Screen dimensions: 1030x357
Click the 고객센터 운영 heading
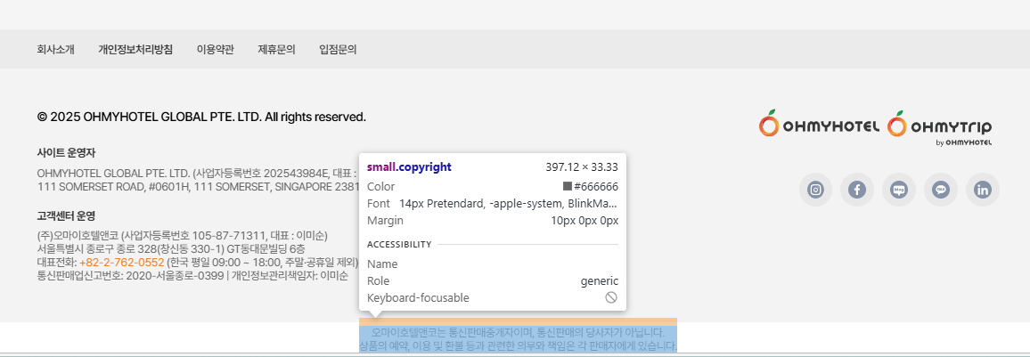(66, 216)
